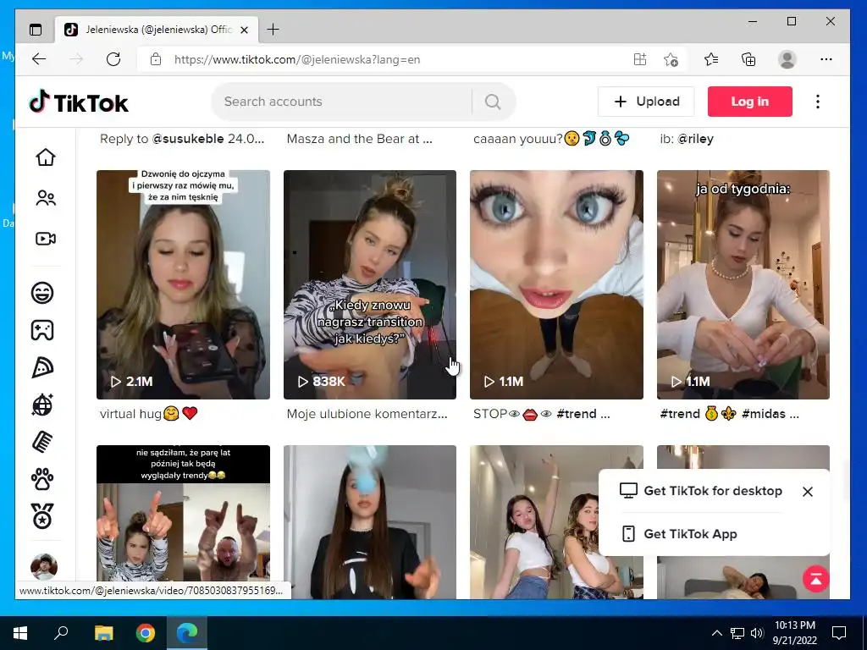Select the Animals paw print category icon

pos(42,479)
